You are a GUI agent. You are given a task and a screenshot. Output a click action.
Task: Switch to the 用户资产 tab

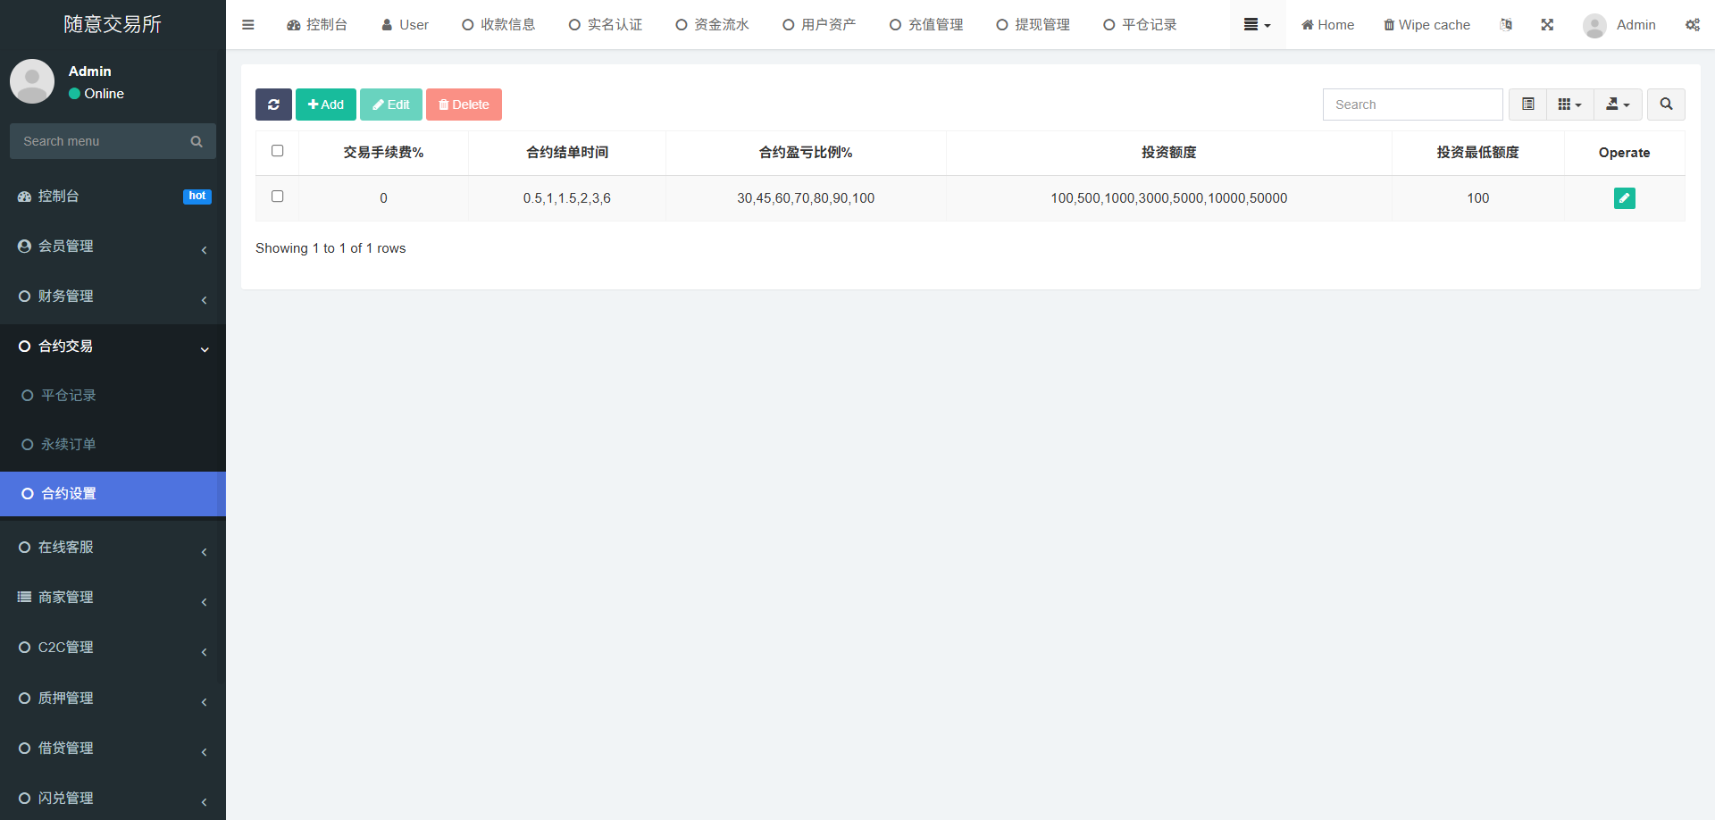[x=819, y=25]
